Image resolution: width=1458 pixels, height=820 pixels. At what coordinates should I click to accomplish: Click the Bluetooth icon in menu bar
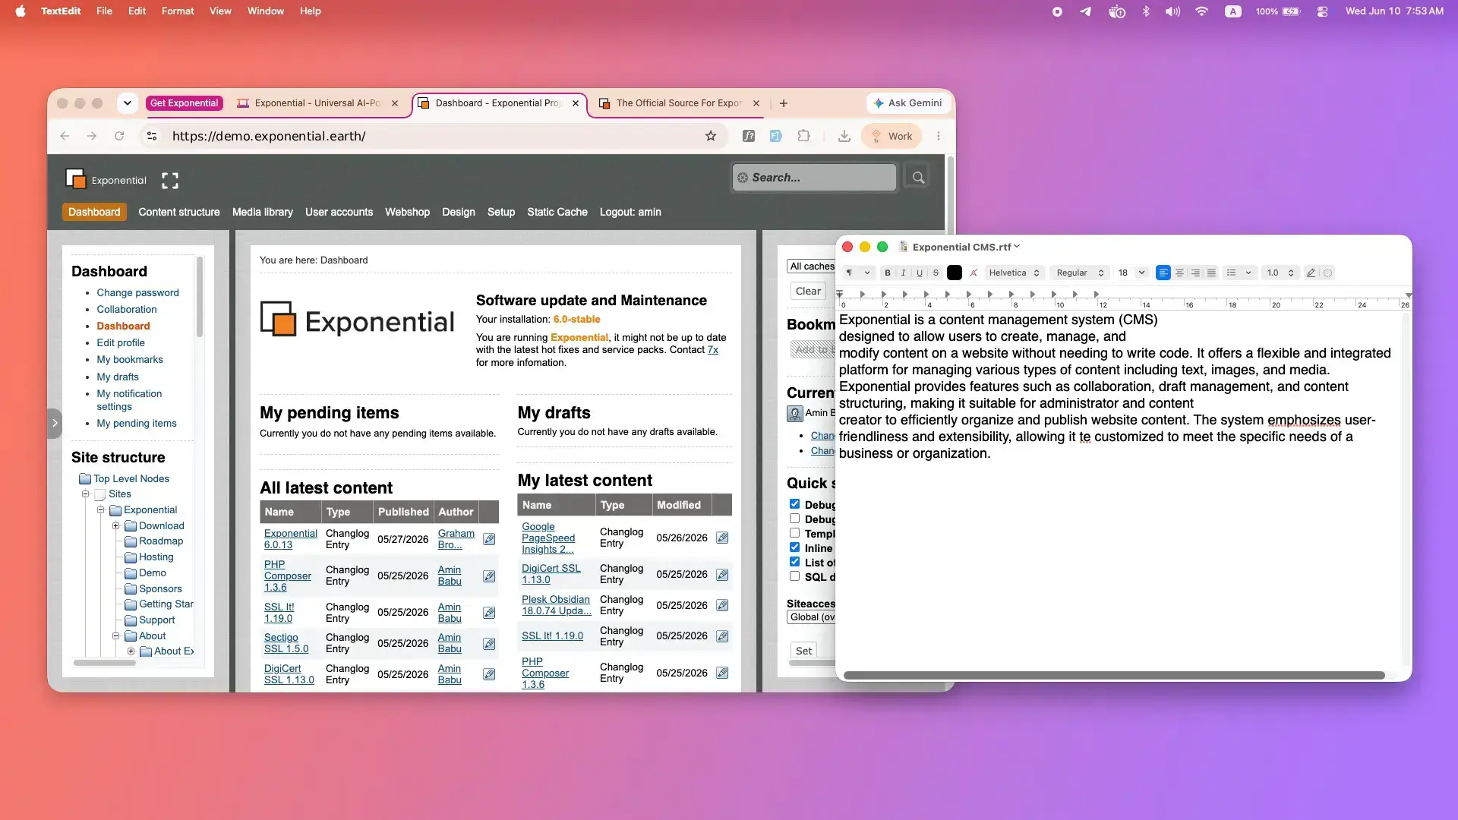[1146, 11]
